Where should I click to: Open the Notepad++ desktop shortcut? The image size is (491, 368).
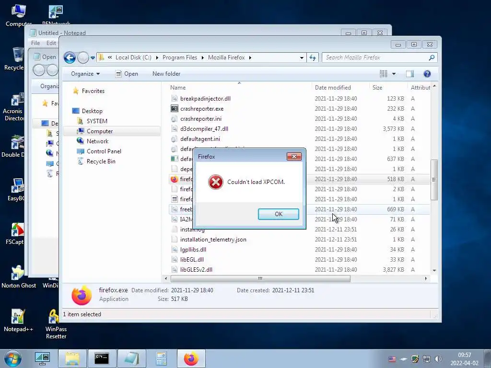point(18,320)
